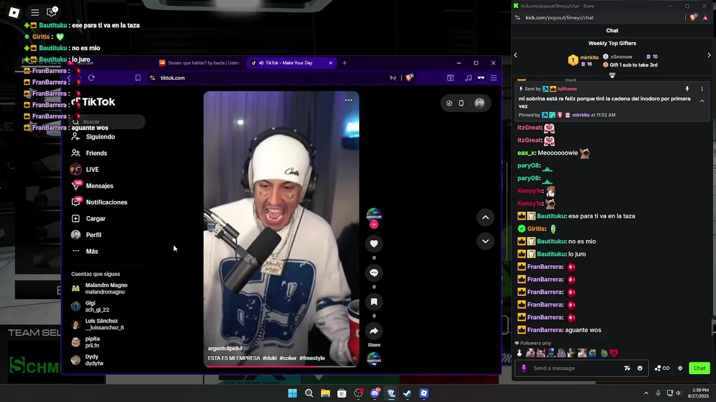Insert the red heart emote from emote row
Screen dimensions: 716x402
point(614,353)
